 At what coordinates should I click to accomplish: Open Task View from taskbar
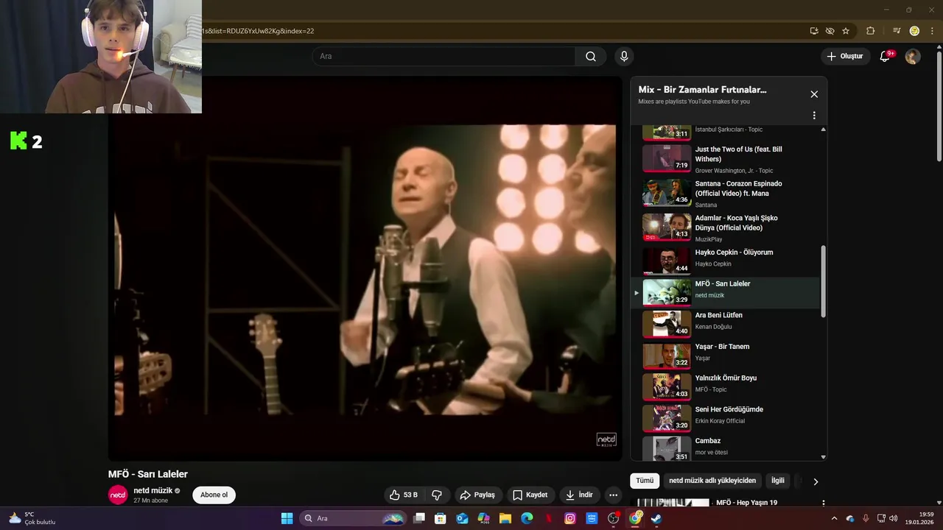click(x=419, y=518)
